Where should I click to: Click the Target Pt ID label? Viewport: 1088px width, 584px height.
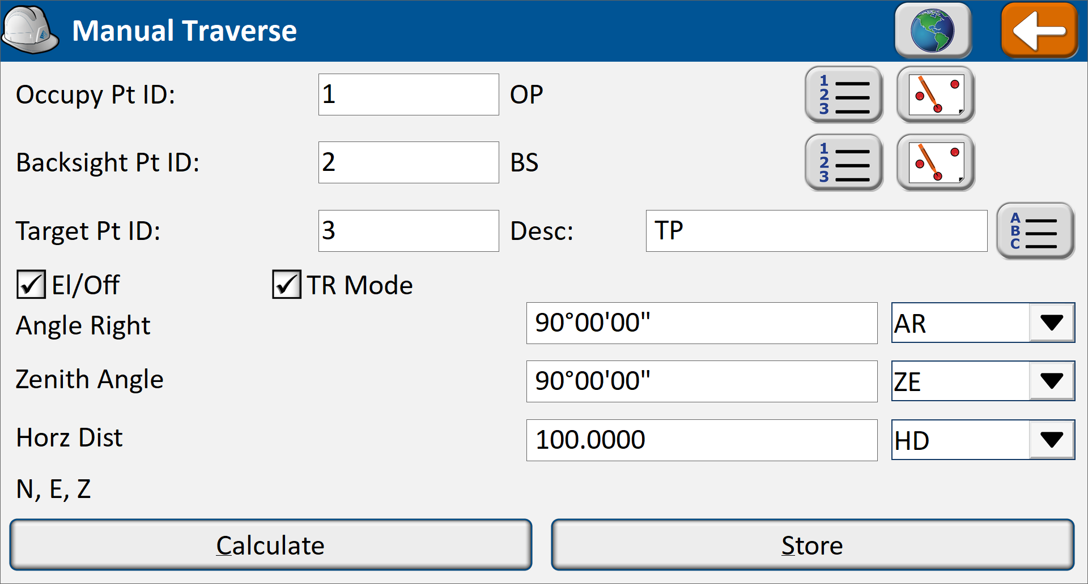point(88,231)
